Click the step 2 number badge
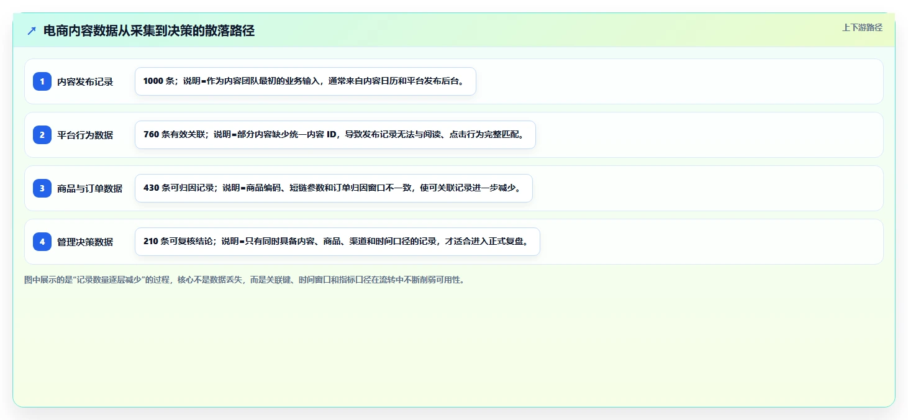 [x=42, y=135]
